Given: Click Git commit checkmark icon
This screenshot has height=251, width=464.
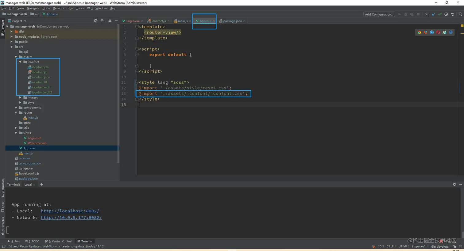Looking at the screenshot, I should tap(440, 14).
